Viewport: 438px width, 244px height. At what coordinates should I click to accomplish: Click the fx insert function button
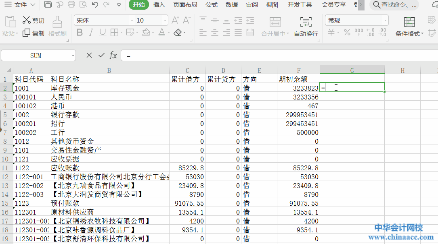point(113,56)
